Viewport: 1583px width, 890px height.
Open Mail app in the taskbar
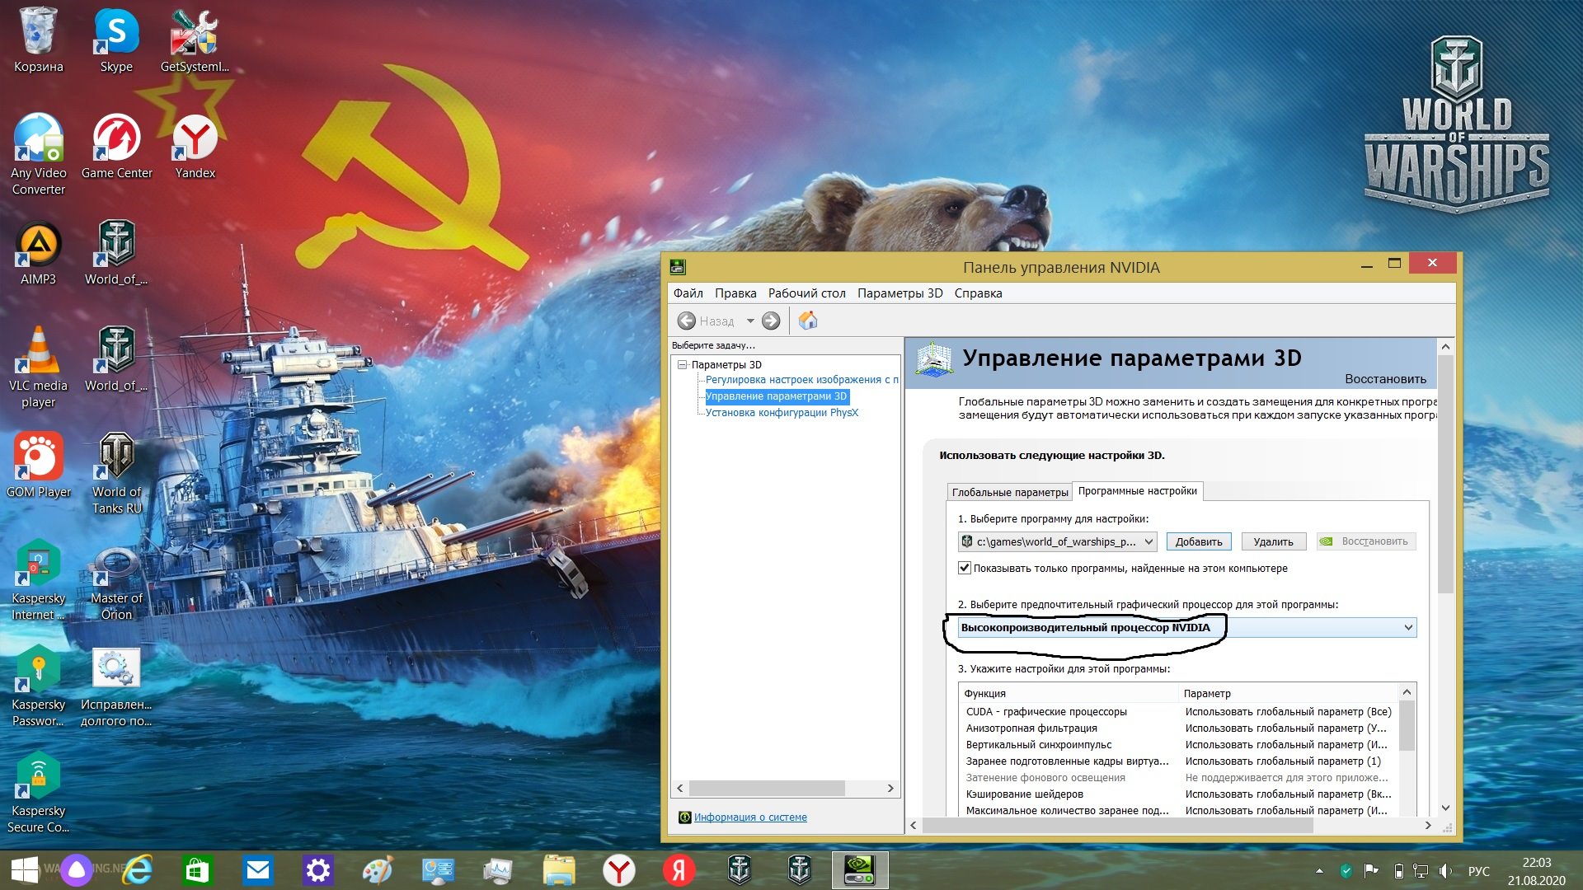pos(258,870)
